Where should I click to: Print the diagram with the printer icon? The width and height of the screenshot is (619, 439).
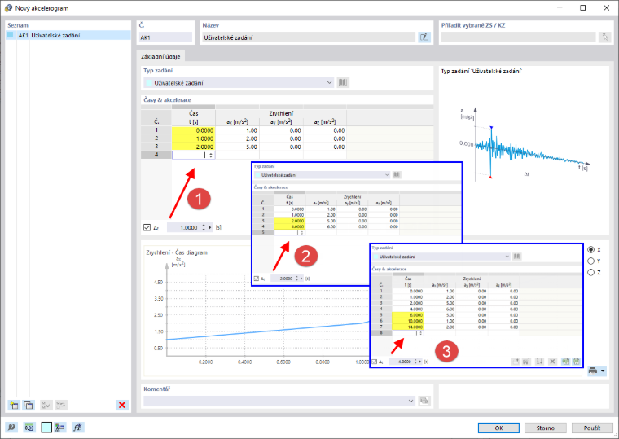(593, 371)
